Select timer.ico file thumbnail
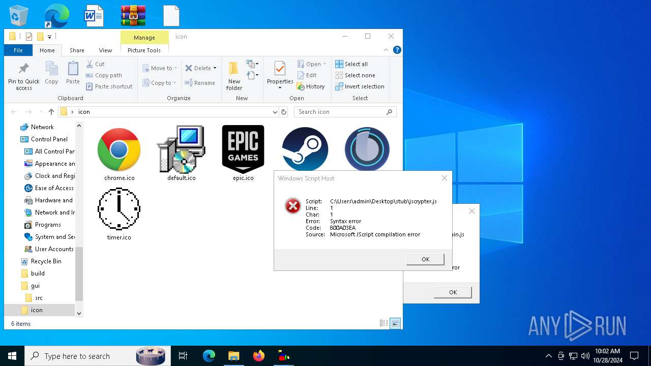 [x=119, y=209]
